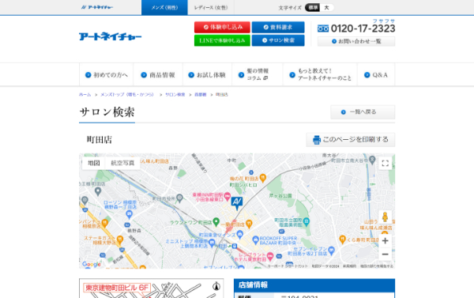Click 東横INN町田駅小田急線東口 hotel marker

pyautogui.click(x=228, y=196)
